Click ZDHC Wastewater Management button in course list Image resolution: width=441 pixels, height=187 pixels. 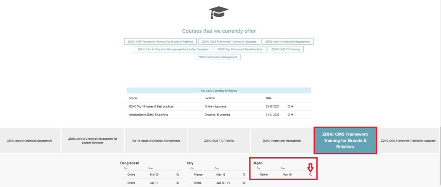[217, 57]
